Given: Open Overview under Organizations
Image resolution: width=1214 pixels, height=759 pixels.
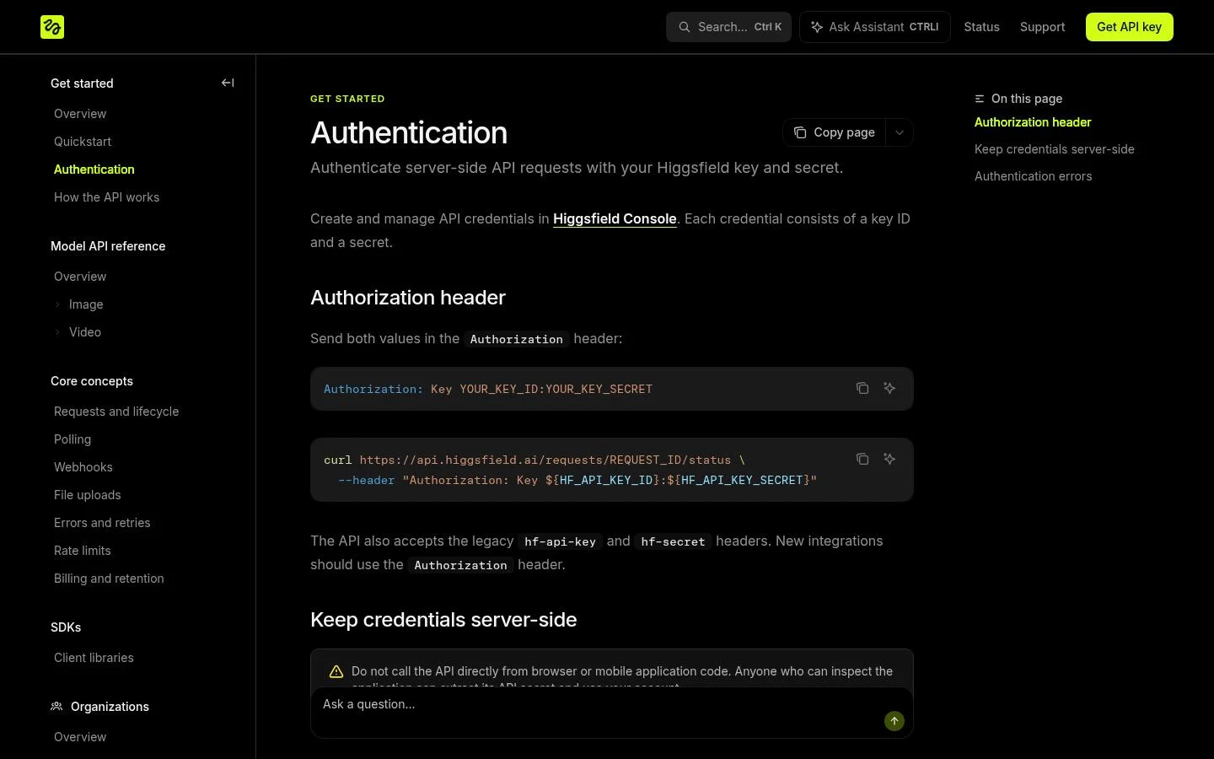Looking at the screenshot, I should (80, 737).
